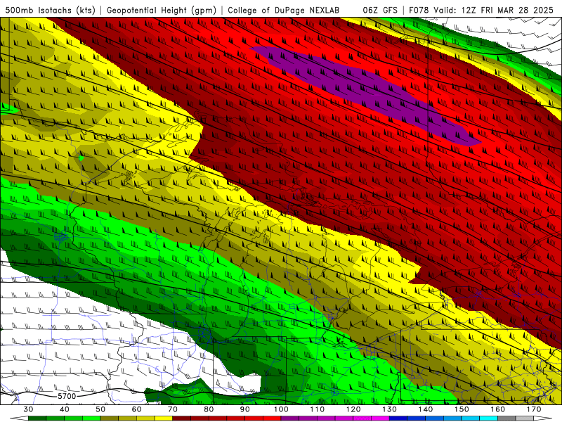Screen dimensions: 562x422
Task: Click the '160' color bar scale label
Action: tap(498, 409)
